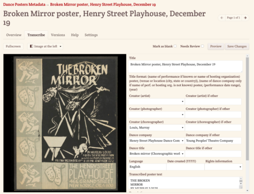Click the Preview button
Screen dimensions: 254x194
point(216,46)
